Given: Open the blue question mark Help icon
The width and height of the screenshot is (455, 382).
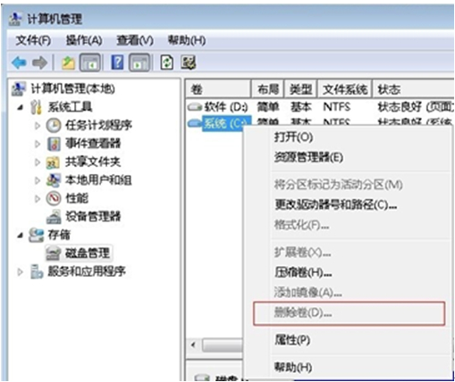Looking at the screenshot, I should [x=117, y=62].
